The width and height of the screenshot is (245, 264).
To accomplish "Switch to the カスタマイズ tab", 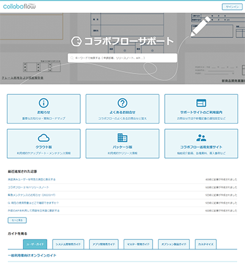I will pos(206,244).
